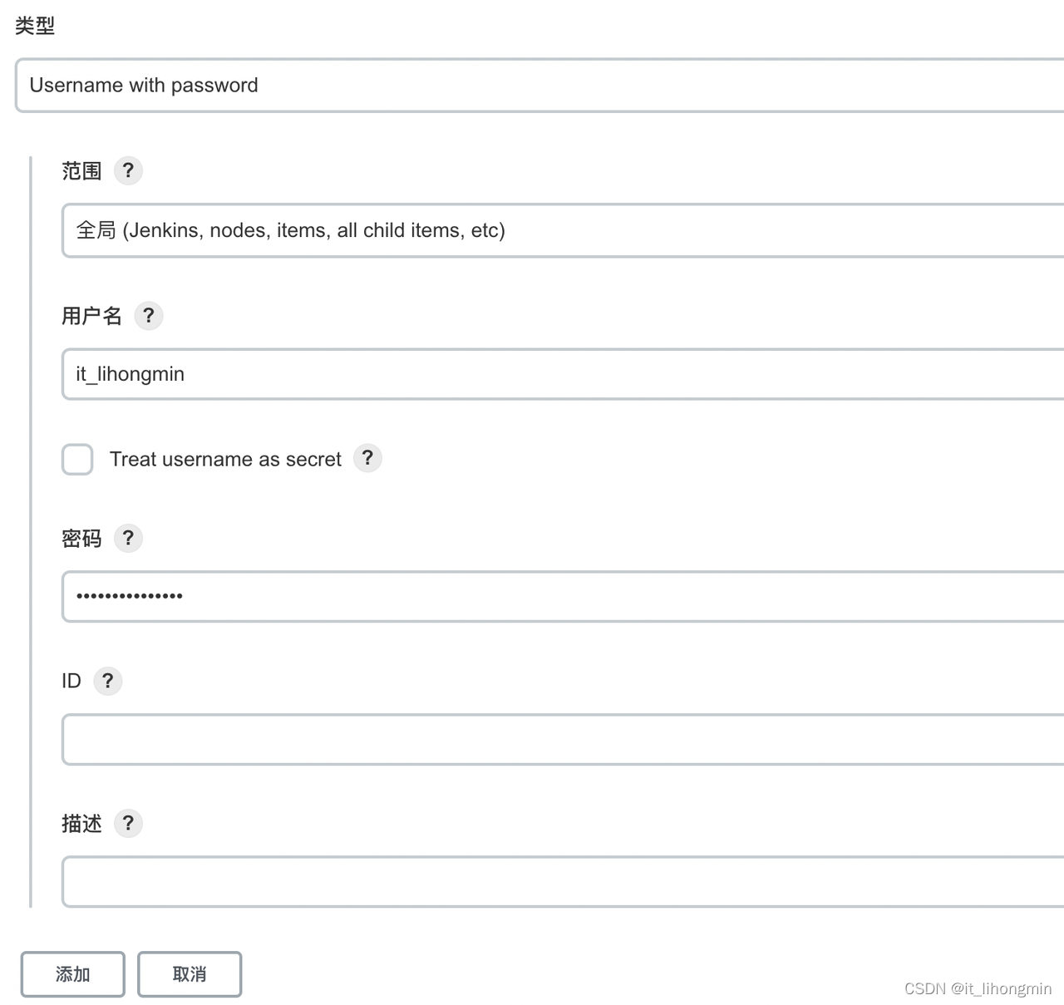
Task: Click the help icon next to 密码
Action: click(128, 538)
